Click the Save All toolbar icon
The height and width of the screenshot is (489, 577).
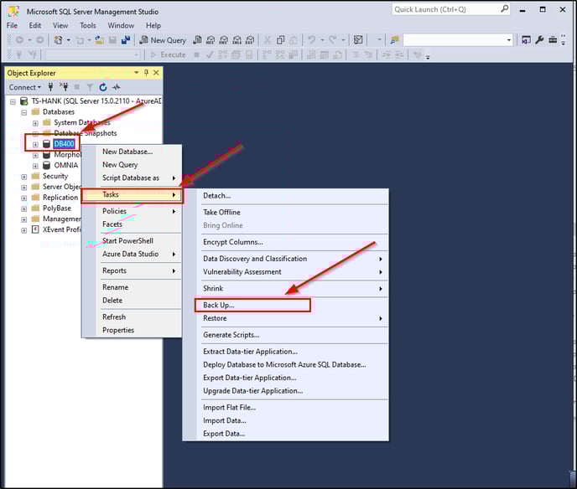[x=126, y=40]
